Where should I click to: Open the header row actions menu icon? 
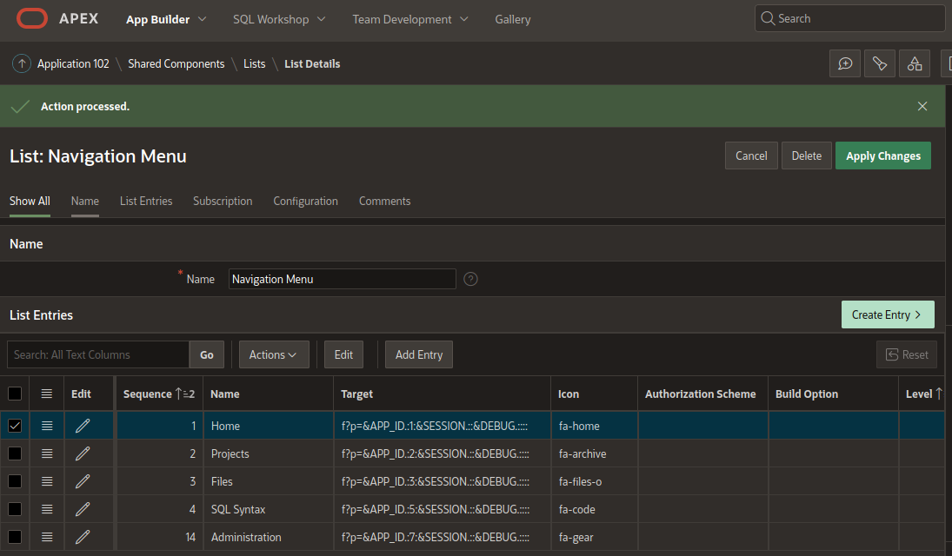pos(47,394)
